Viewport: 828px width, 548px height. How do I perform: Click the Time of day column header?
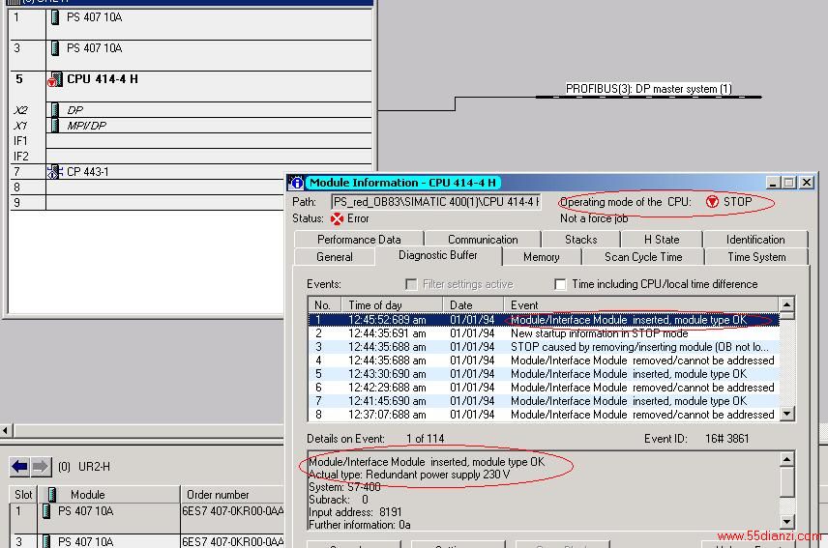[393, 304]
